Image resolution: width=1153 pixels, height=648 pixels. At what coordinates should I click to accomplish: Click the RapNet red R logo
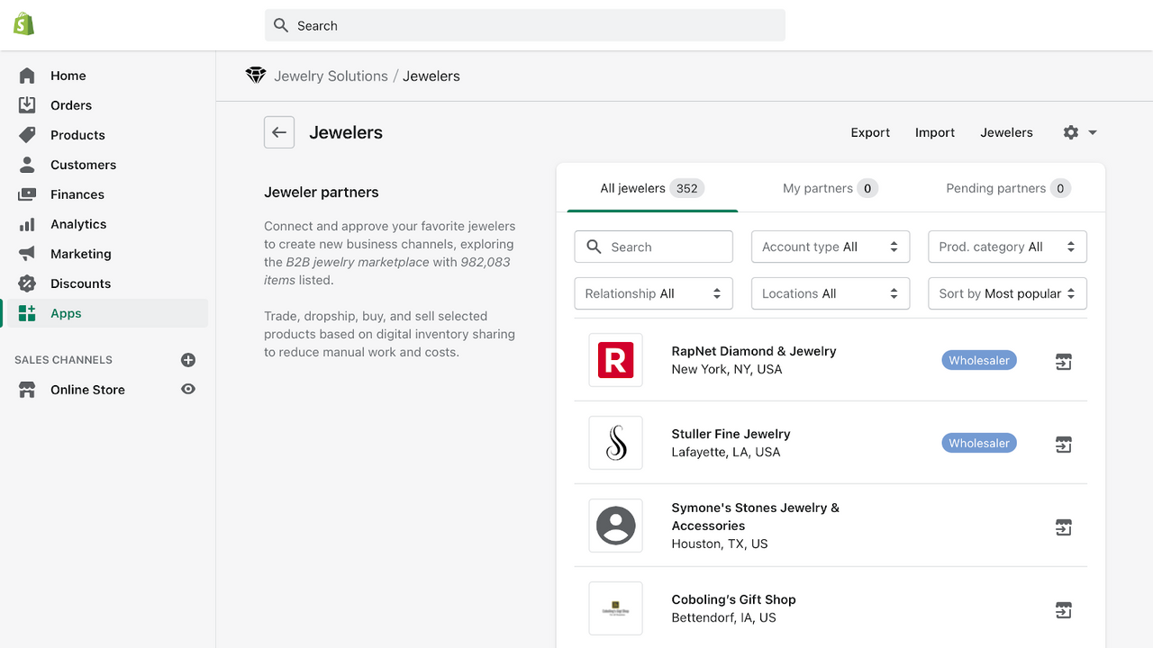(x=616, y=360)
